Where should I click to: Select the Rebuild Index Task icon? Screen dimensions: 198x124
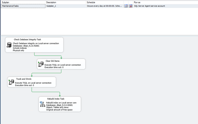(43, 104)
